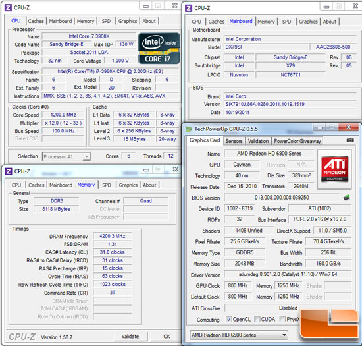Click the Intel Core i7 logo badge
This screenshot has width=362, height=346.
(159, 48)
